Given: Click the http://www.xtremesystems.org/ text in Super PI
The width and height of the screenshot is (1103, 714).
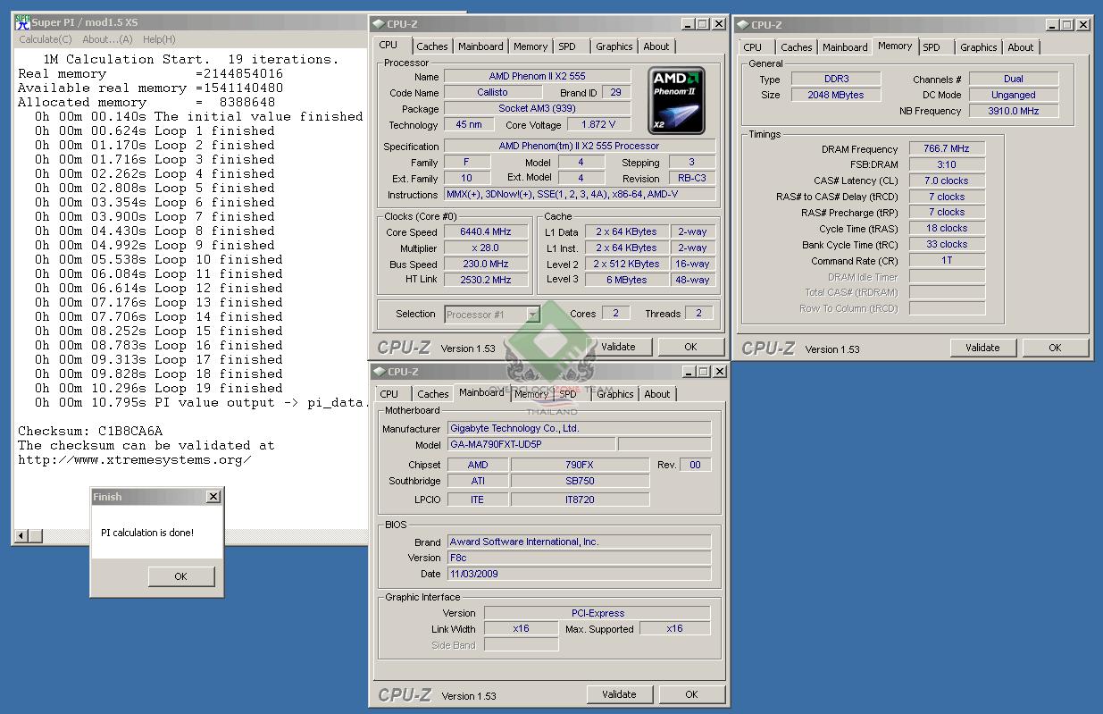Looking at the screenshot, I should [135, 459].
